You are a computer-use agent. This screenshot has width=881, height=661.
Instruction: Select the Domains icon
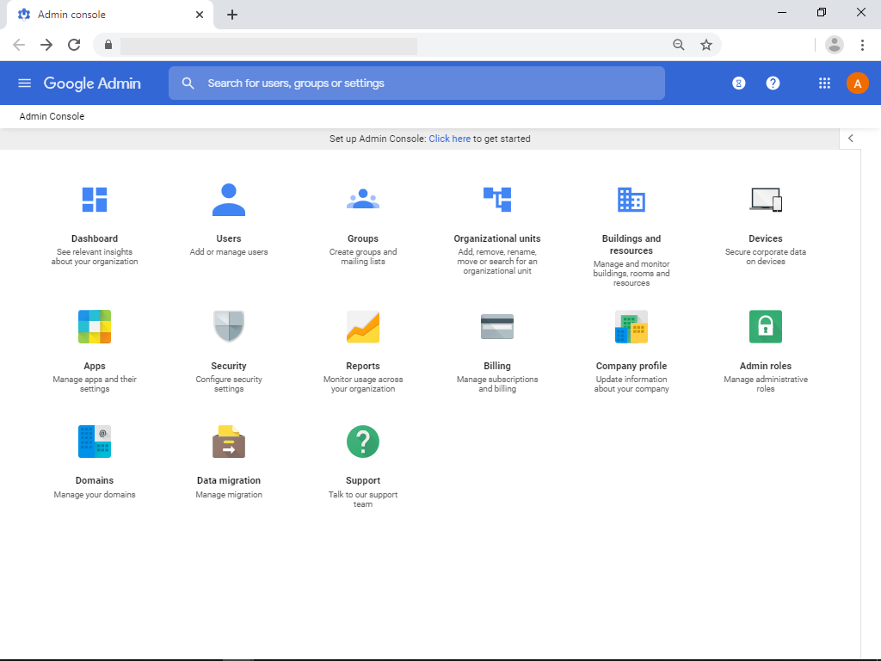click(95, 441)
